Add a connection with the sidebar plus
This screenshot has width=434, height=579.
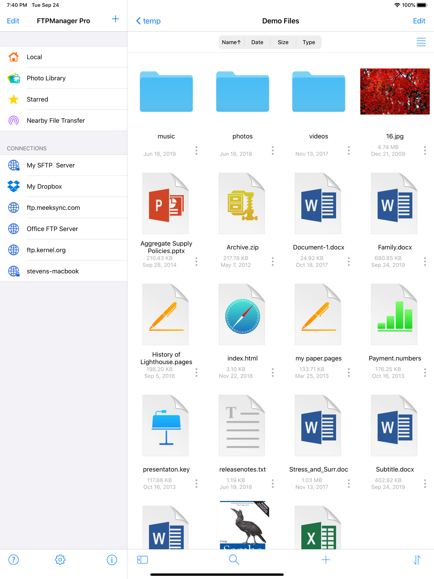(x=115, y=19)
